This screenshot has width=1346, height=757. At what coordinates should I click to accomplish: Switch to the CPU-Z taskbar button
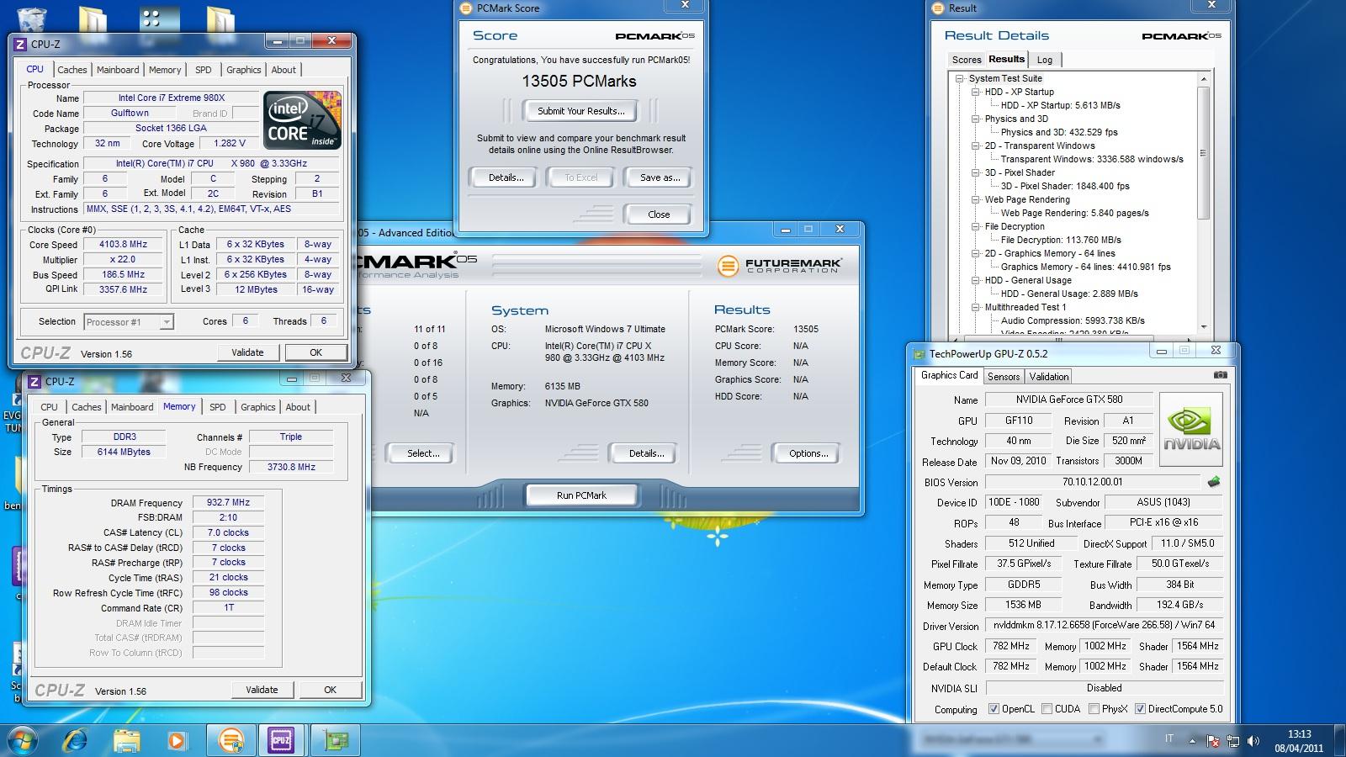(x=280, y=740)
